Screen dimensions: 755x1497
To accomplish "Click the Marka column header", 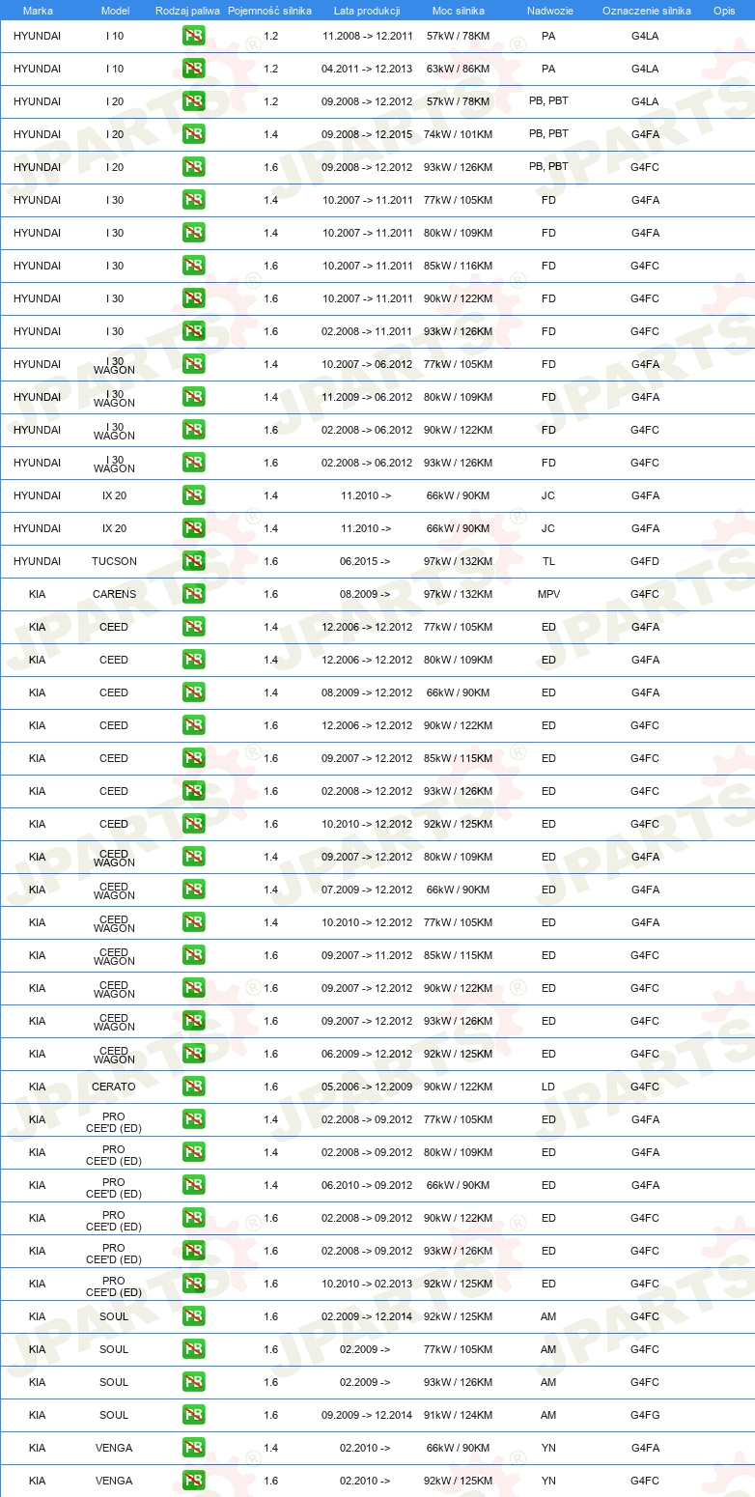I will pyautogui.click(x=38, y=11).
